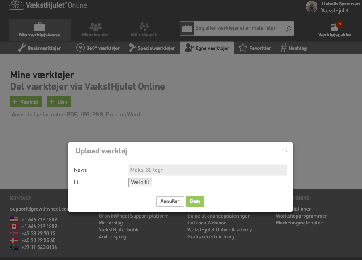Click Danish number +45 70 22 35 65
Image resolution: width=362 pixels, height=260 pixels.
[39, 240]
